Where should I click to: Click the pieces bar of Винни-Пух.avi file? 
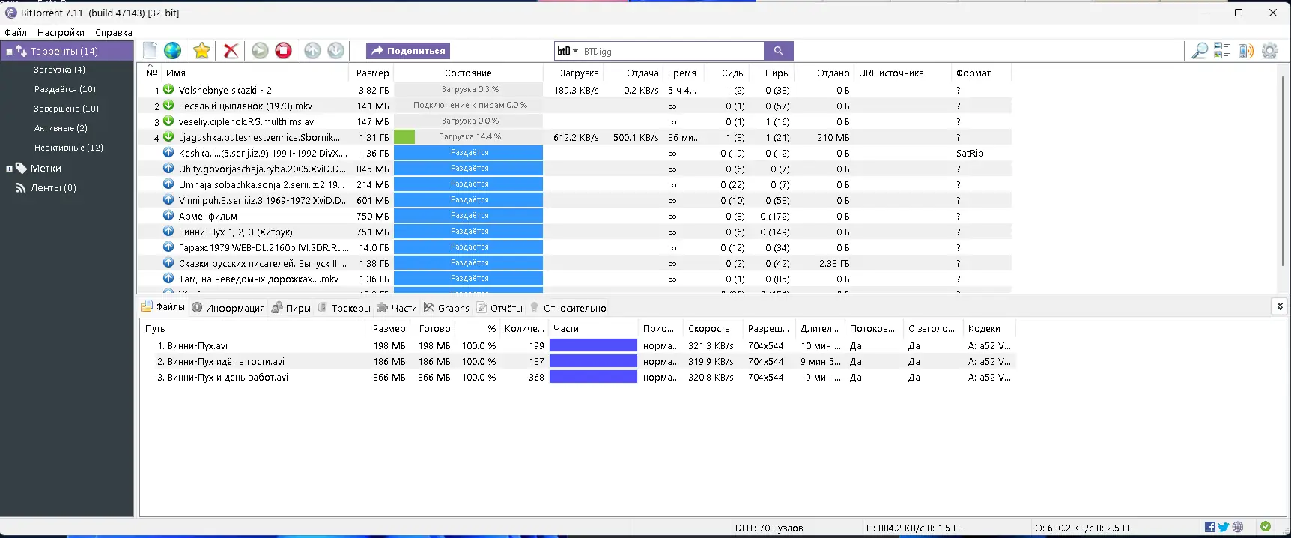[x=593, y=345]
